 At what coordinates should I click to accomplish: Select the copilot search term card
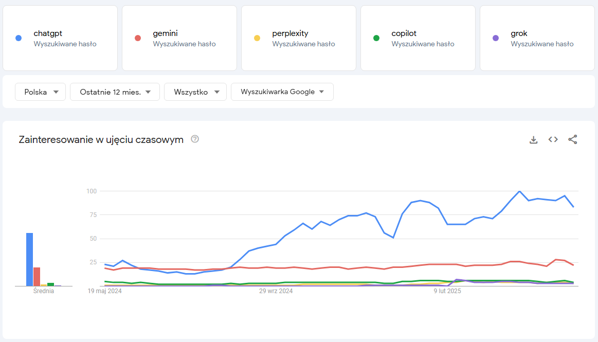[418, 38]
